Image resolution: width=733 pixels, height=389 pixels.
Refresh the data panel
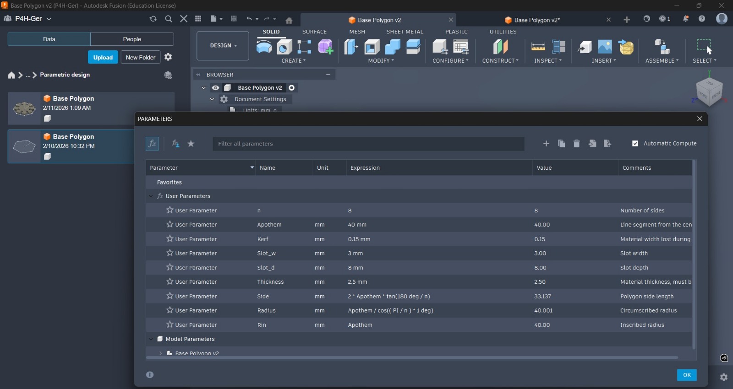pos(153,19)
